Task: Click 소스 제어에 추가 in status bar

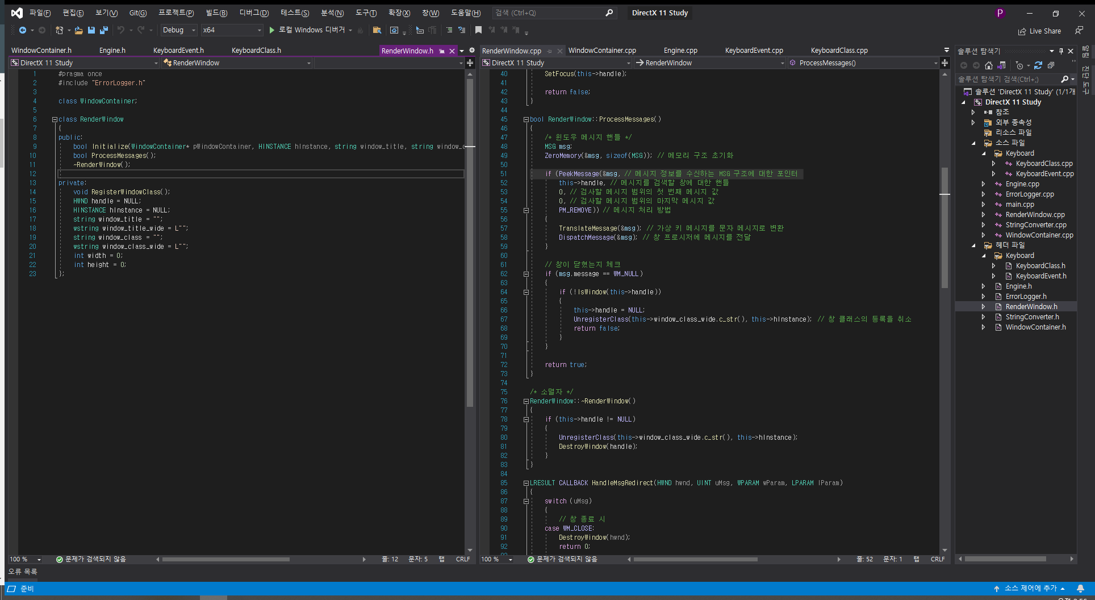Action: 1030,589
